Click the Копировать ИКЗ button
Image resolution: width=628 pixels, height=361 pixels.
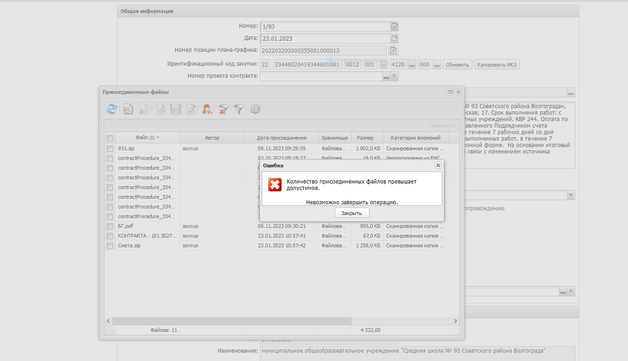[497, 65]
